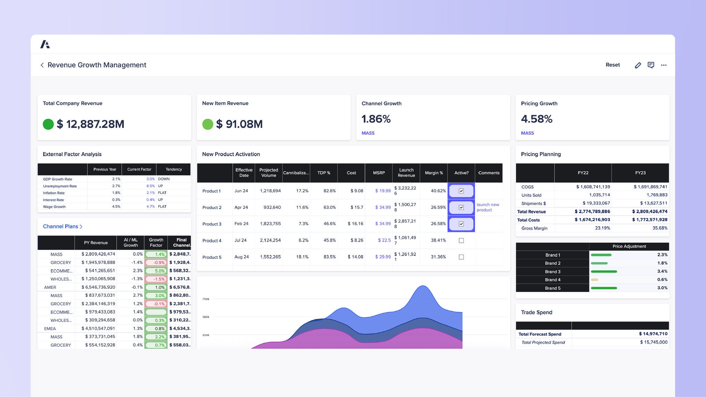Click the Reset button
Screen dimensions: 706x397
point(613,65)
